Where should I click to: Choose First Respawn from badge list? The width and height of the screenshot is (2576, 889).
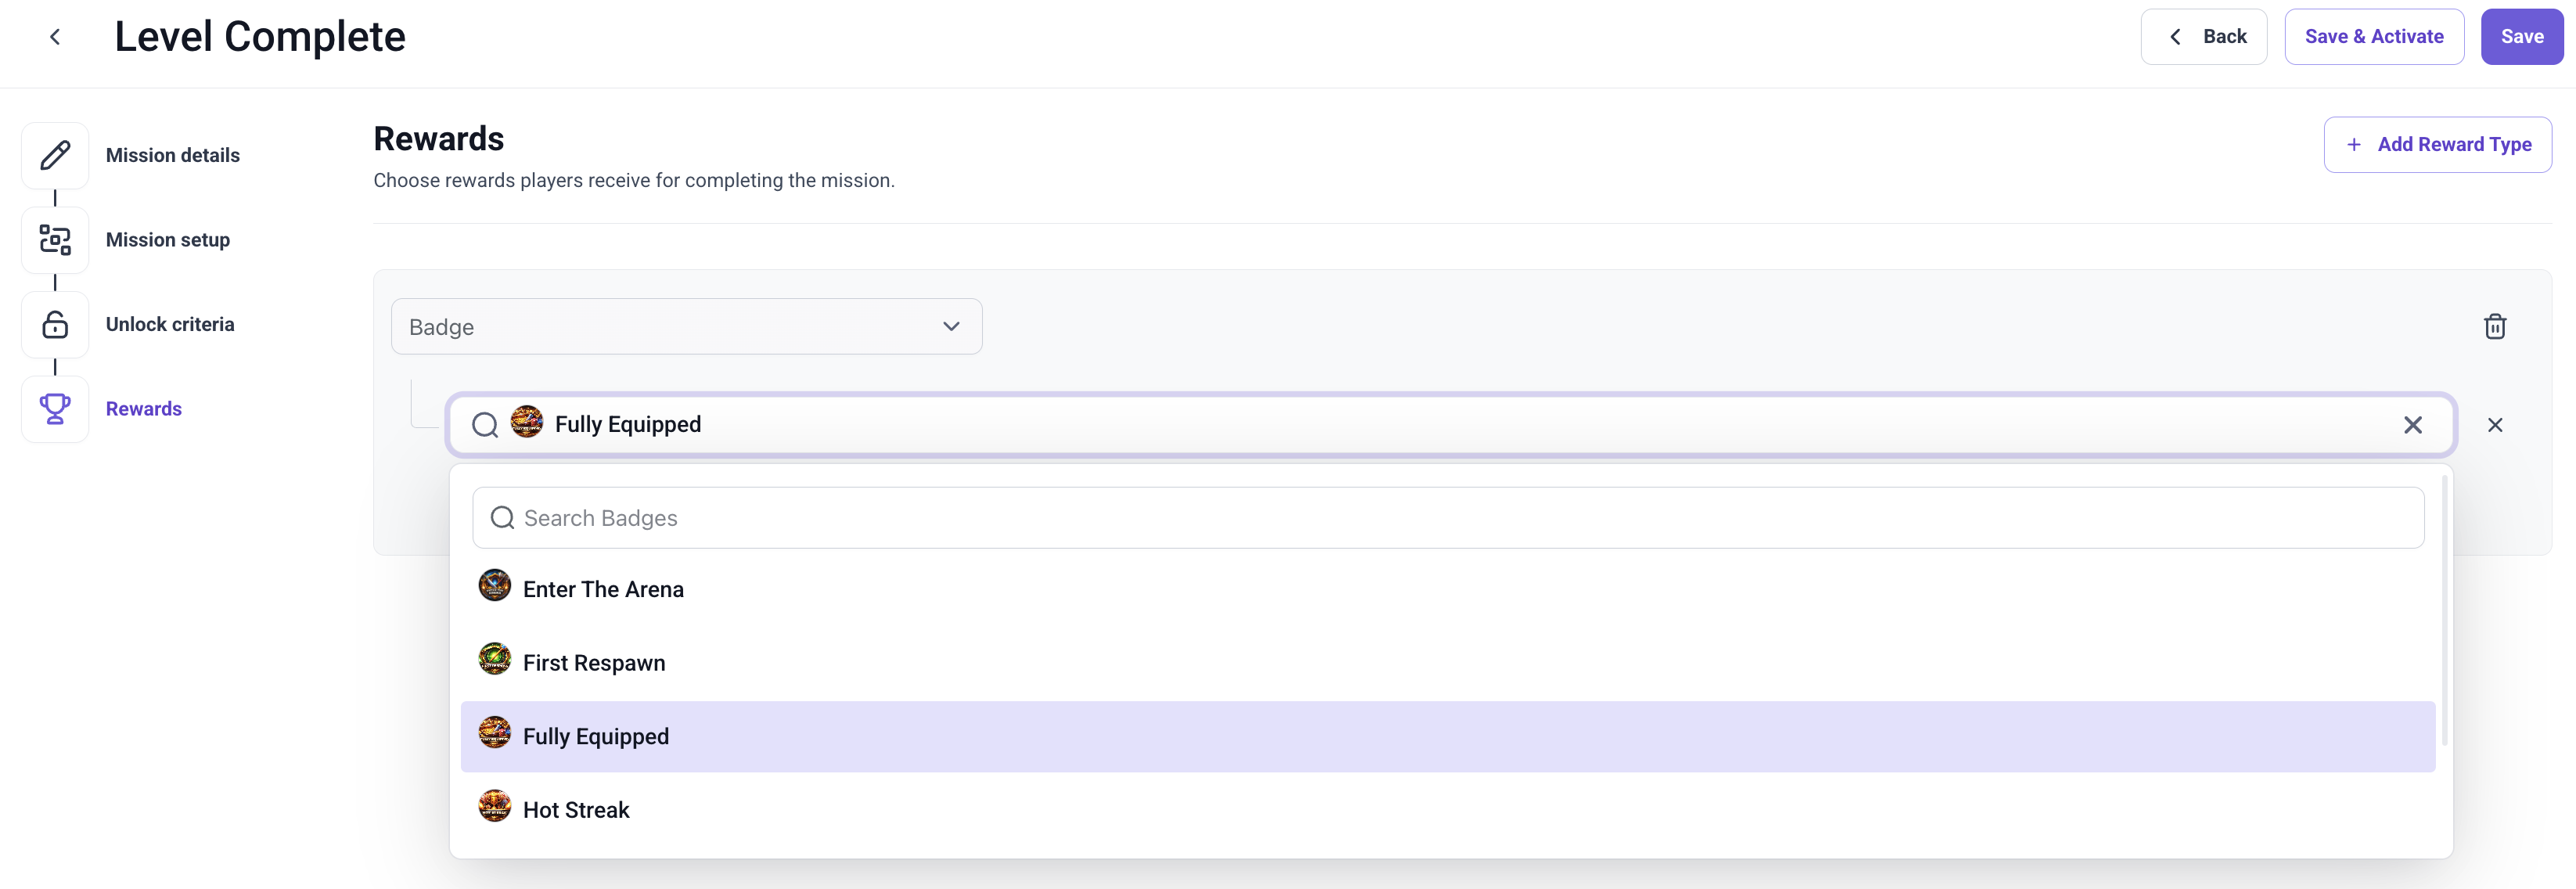[1447, 662]
